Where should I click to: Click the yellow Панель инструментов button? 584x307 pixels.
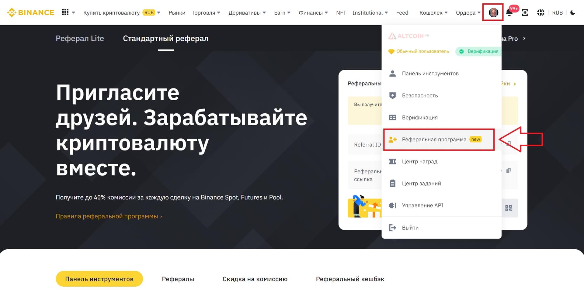click(x=99, y=279)
